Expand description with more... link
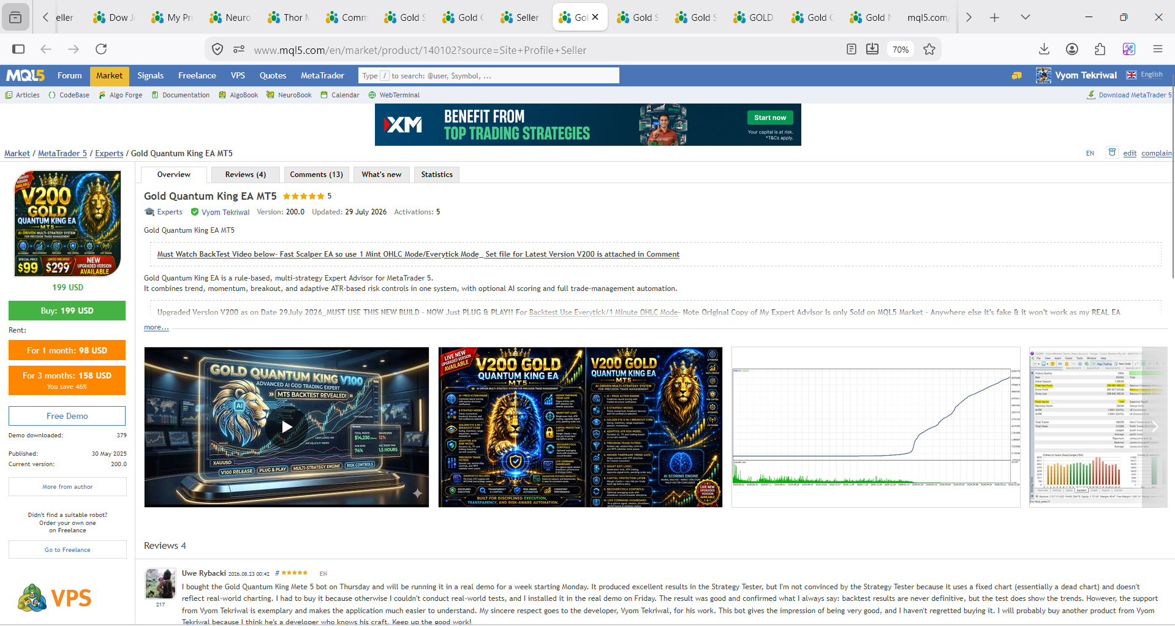 click(x=156, y=327)
